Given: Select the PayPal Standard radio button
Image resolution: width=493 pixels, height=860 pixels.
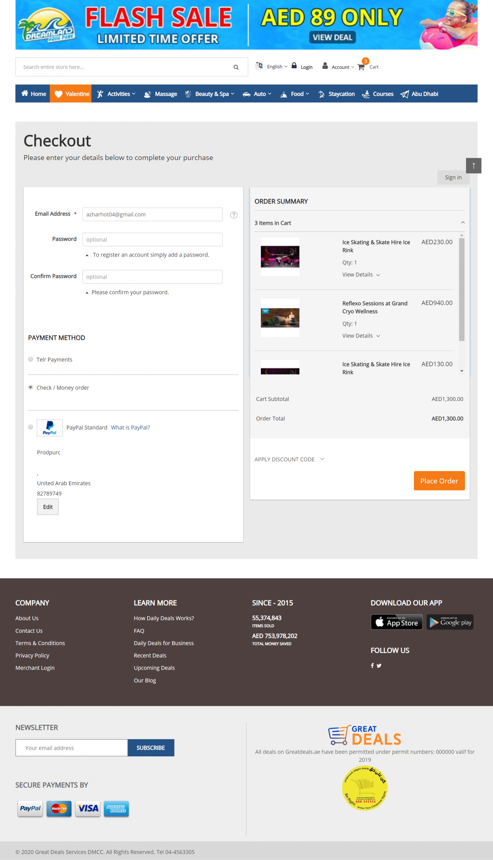Looking at the screenshot, I should [x=30, y=427].
